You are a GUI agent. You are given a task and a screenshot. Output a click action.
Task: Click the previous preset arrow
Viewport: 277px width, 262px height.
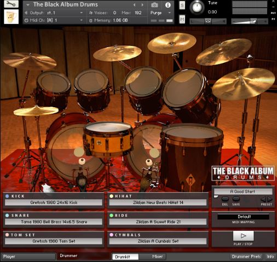point(264,199)
